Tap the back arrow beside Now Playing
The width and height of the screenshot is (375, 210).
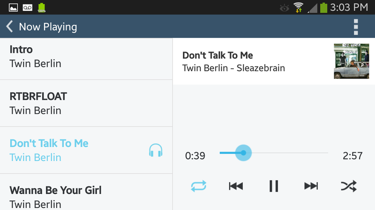(x=9, y=26)
